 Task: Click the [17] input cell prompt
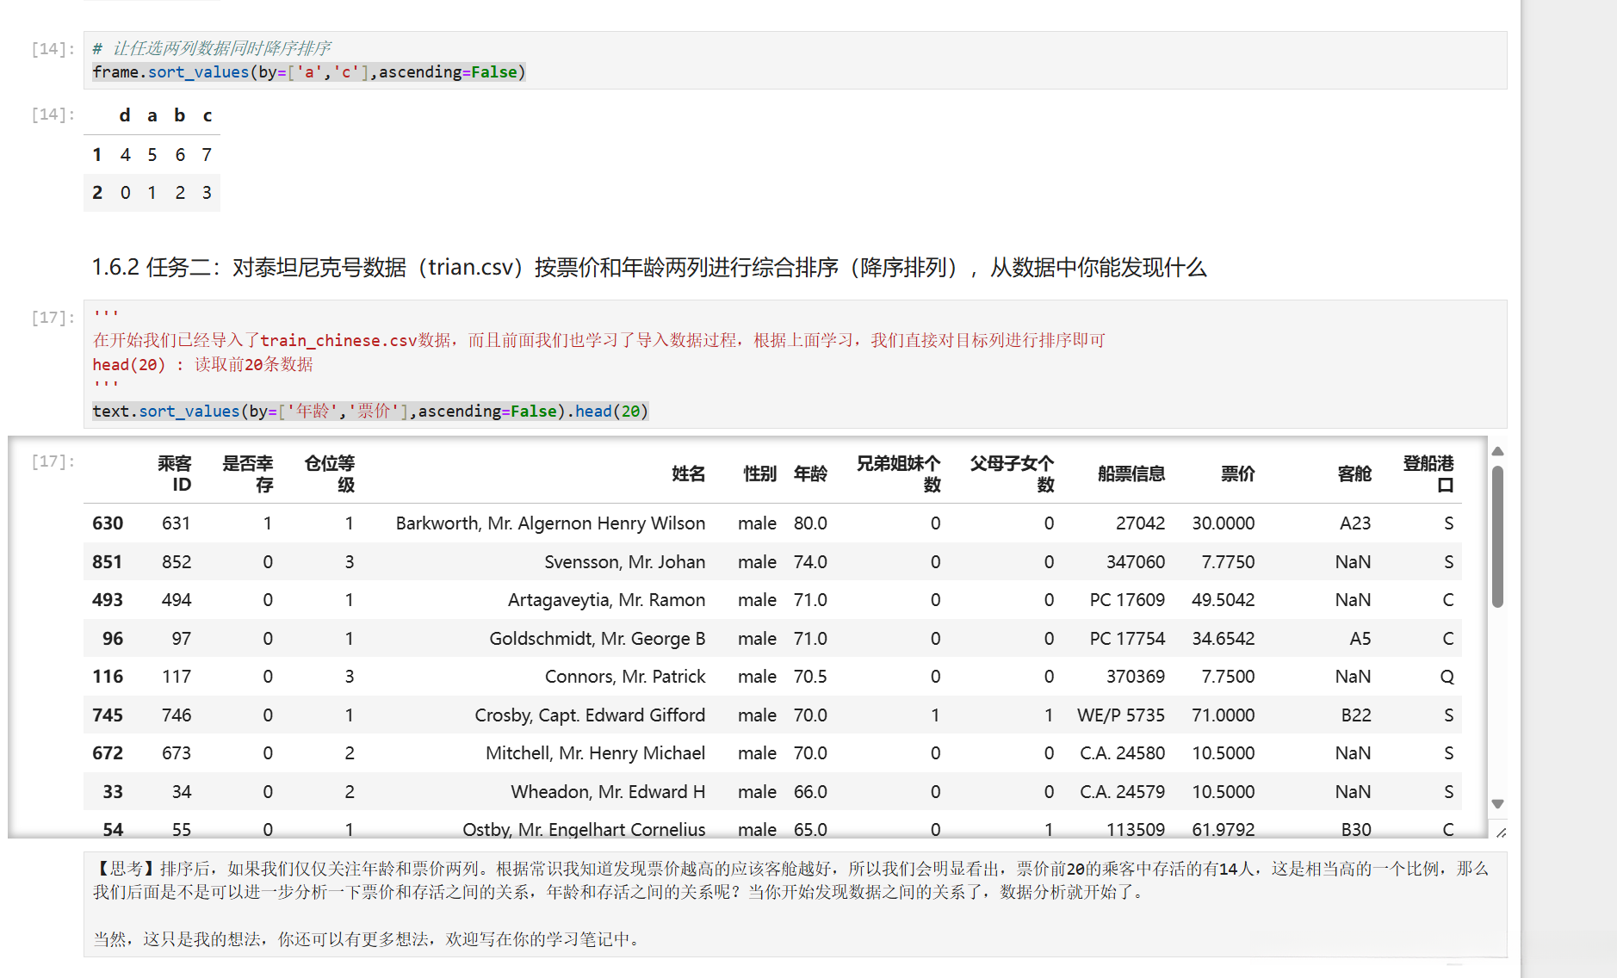[53, 318]
